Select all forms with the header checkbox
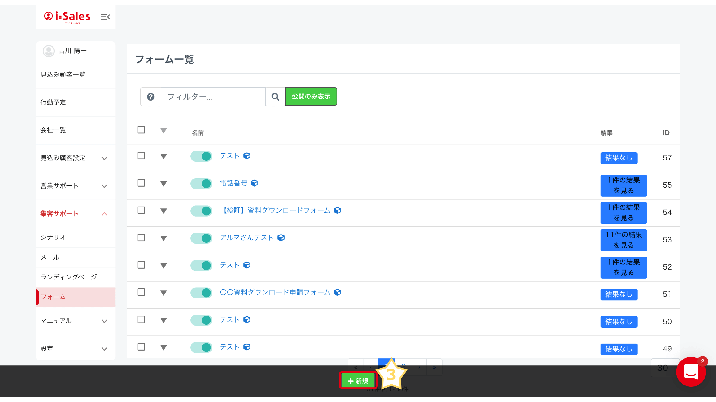 point(141,130)
